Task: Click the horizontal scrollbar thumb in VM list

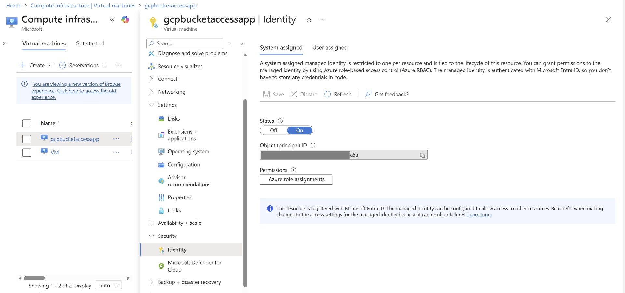Action: click(34, 278)
